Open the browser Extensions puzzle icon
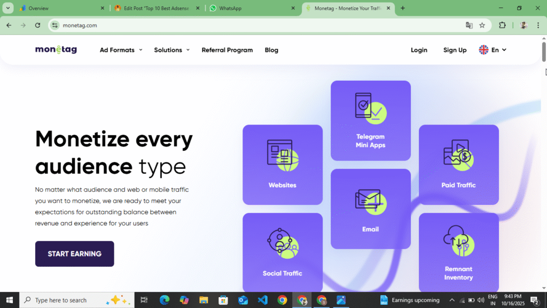Viewport: 547px width, 308px height. [502, 25]
